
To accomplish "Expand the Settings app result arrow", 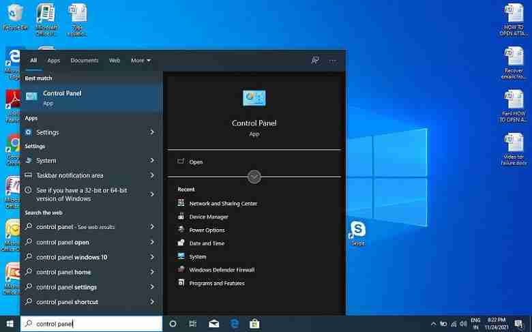I will 152,132.
